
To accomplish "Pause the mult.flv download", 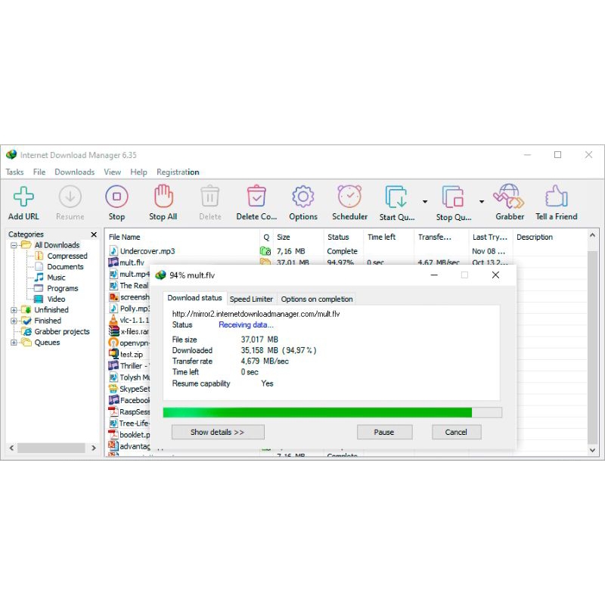I will 384,432.
